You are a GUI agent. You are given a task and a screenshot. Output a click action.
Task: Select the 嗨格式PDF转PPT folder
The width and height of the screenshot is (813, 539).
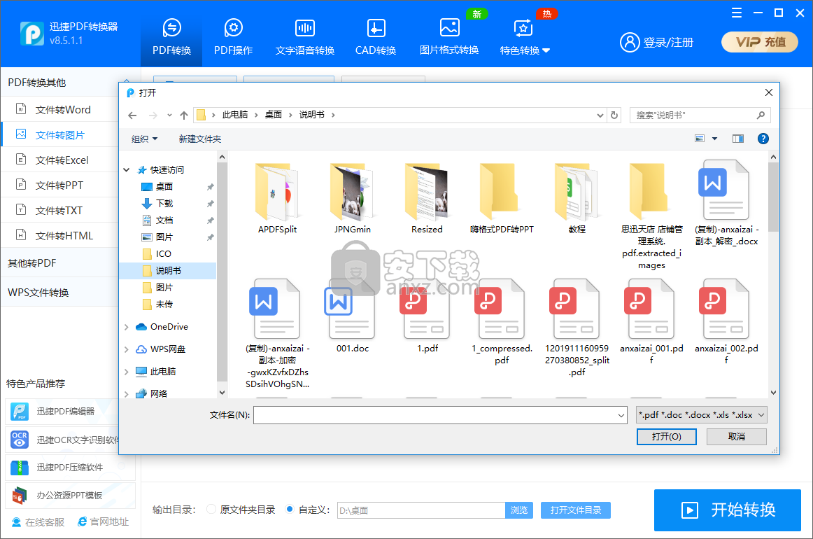pyautogui.click(x=502, y=199)
